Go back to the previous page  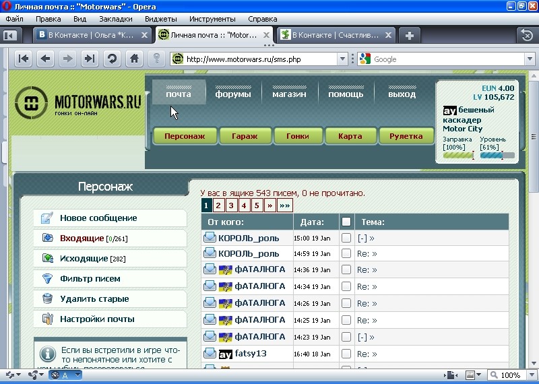click(x=45, y=59)
